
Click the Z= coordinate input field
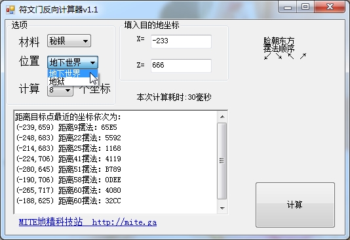coord(181,66)
